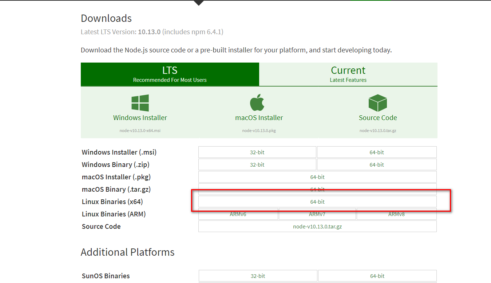
Task: Download SunOS Binaries 64-bit
Action: click(x=377, y=276)
